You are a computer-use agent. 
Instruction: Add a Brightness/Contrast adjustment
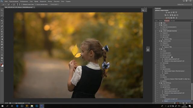point(166,13)
